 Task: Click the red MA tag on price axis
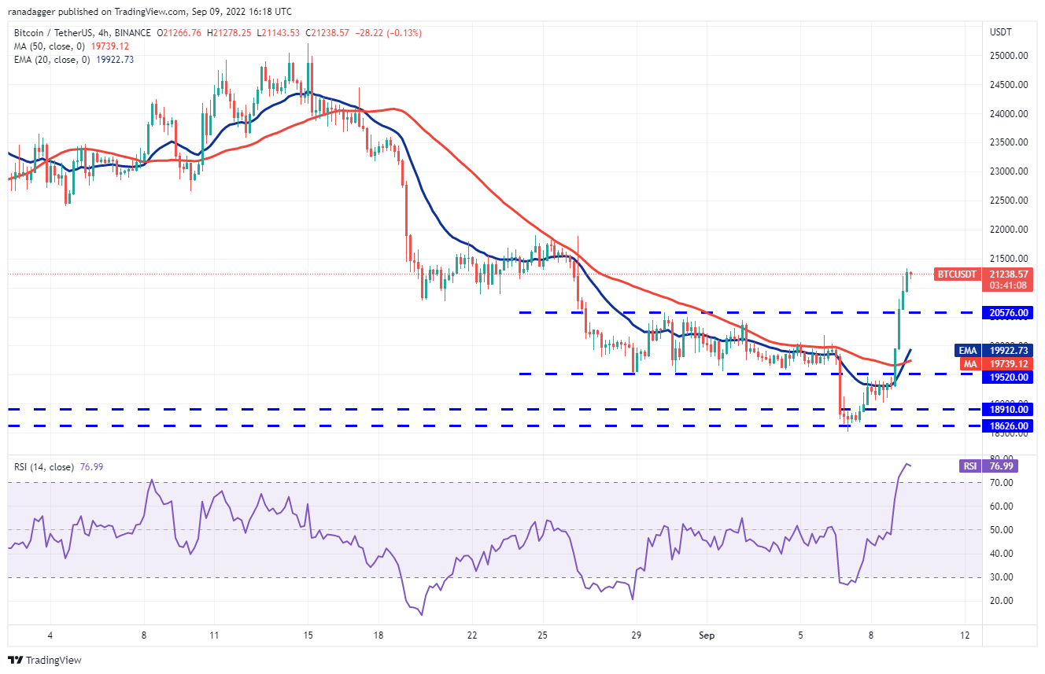coord(969,364)
